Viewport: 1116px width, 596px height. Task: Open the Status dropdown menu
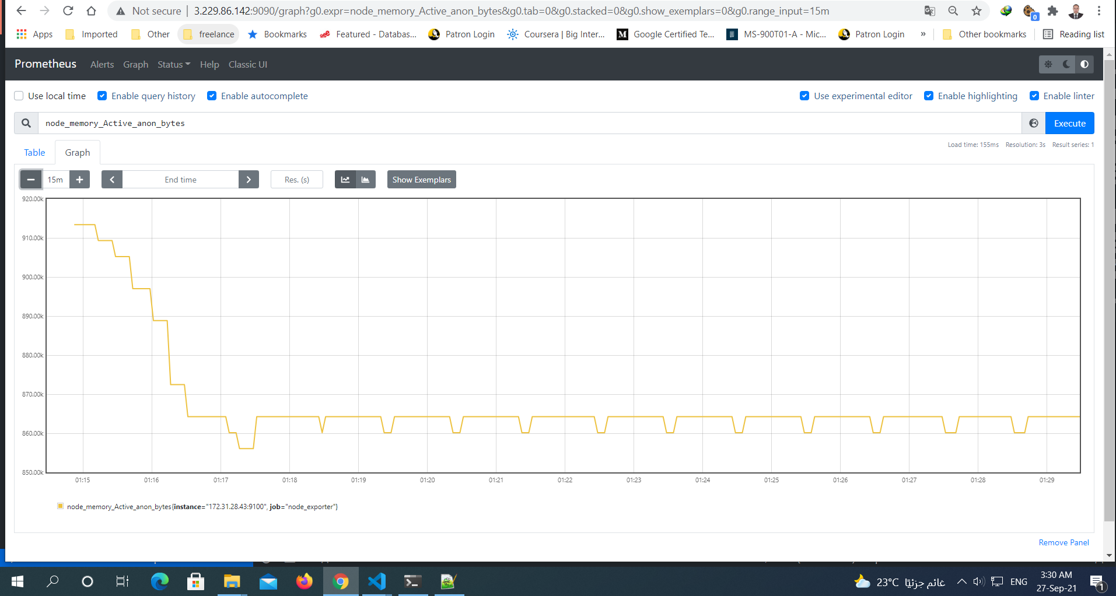click(173, 64)
